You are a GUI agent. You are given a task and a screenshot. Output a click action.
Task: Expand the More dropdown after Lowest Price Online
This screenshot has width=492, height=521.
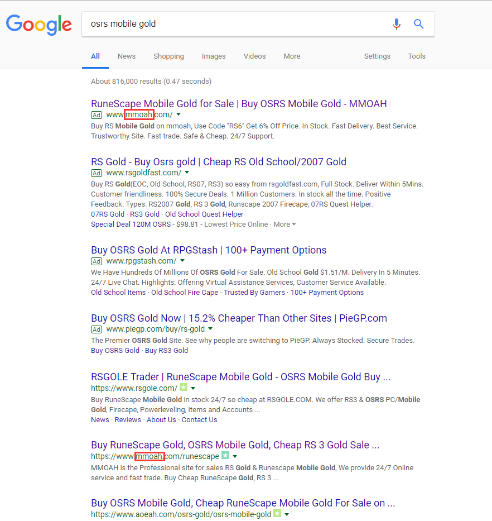click(284, 224)
